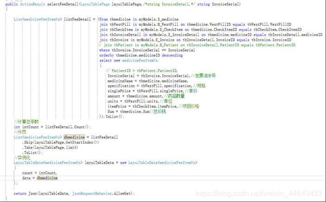The image size is (326, 202).
Task: Click the //药品数量 comment
Action: tap(174, 96)
